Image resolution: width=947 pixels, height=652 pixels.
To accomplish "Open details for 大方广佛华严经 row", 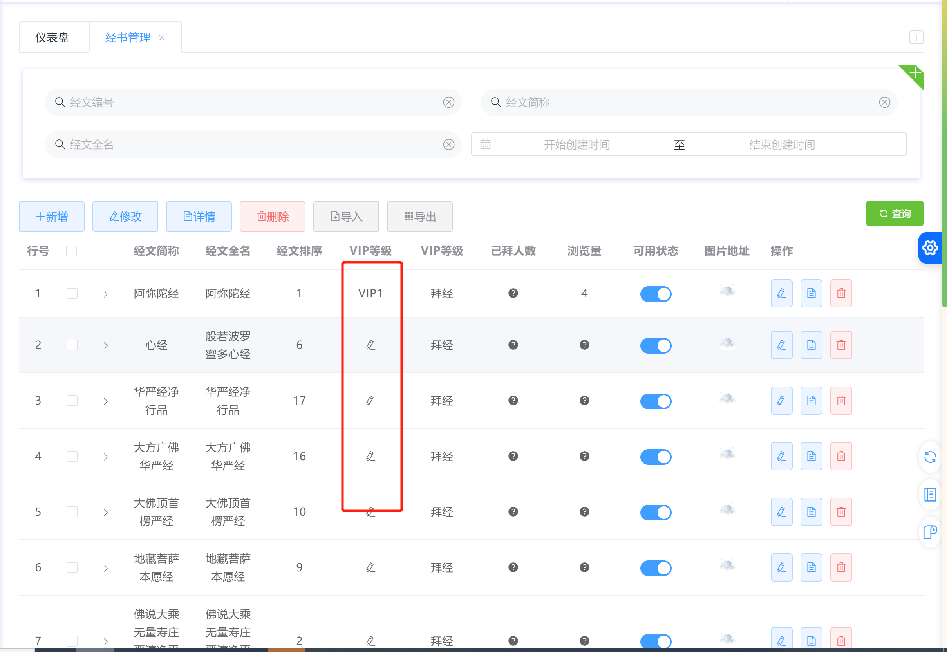I will pyautogui.click(x=811, y=456).
